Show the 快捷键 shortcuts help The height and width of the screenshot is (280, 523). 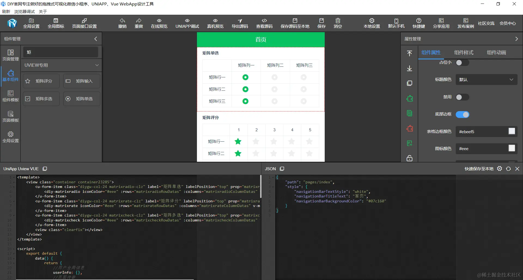tap(419, 23)
